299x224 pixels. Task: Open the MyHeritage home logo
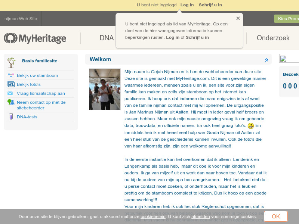[35, 38]
